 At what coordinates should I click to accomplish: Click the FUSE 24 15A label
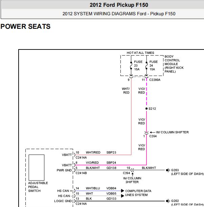coord(154,65)
